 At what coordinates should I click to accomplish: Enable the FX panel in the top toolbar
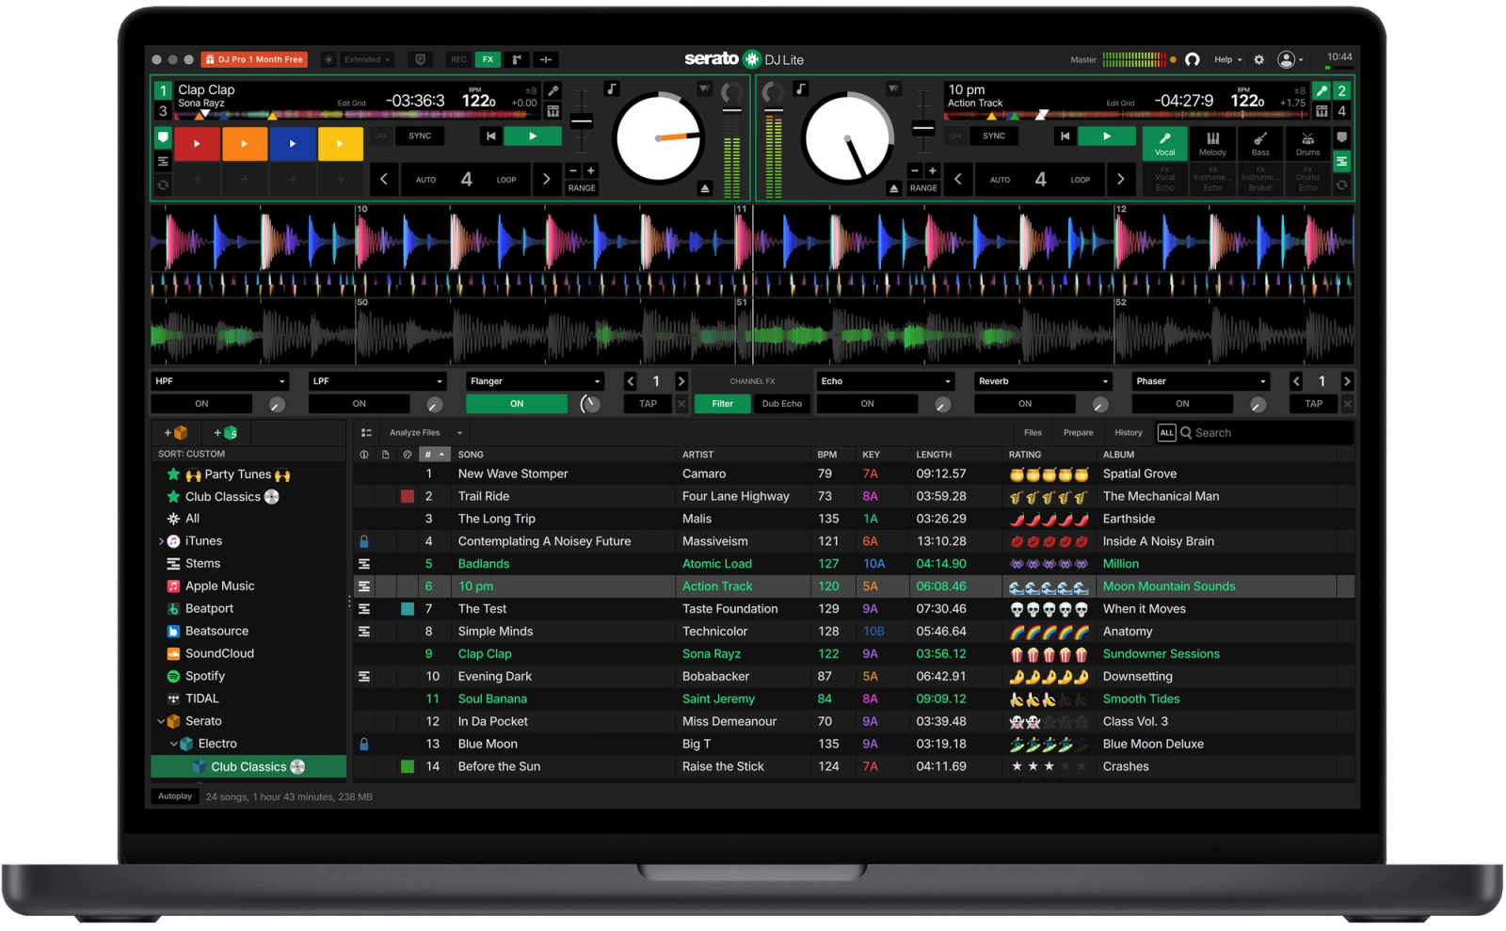[488, 59]
